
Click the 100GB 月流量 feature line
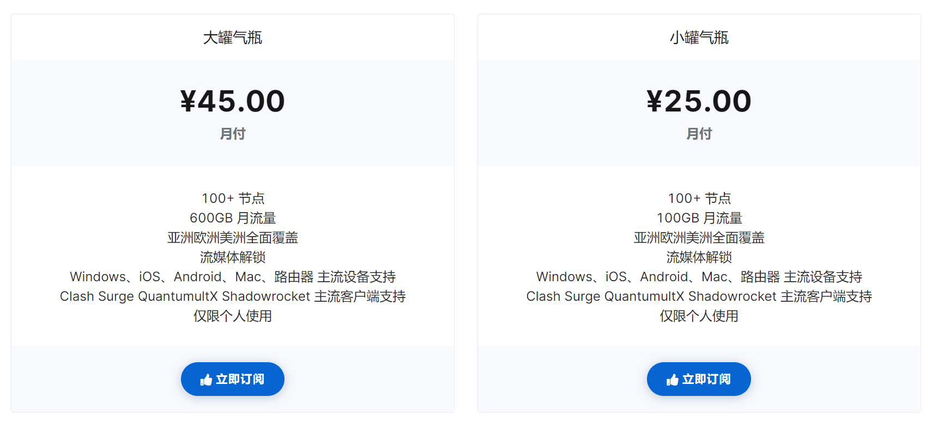699,218
